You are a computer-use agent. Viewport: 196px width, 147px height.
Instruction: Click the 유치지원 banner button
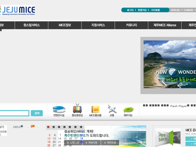73,143
